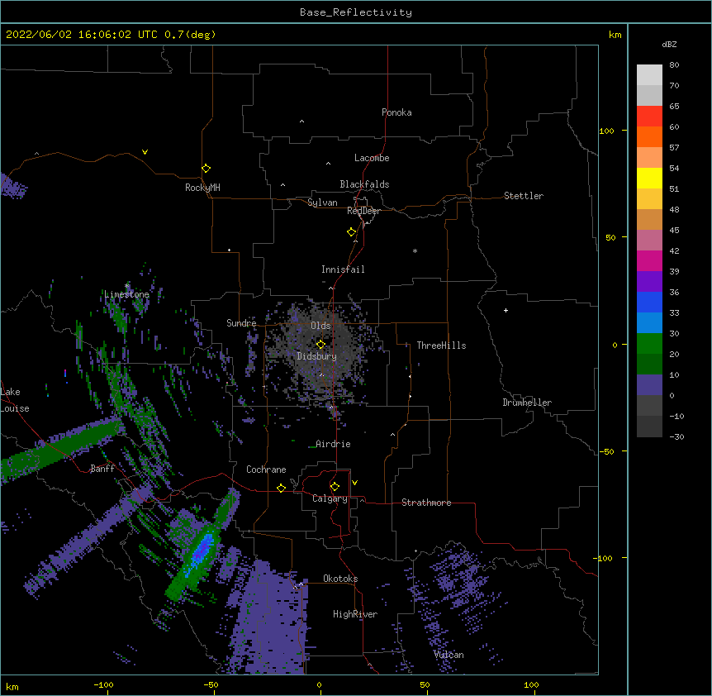Pick the dark gray -10 dBZ legend swatch
Viewport: 712px width, 696px height.
(x=649, y=427)
